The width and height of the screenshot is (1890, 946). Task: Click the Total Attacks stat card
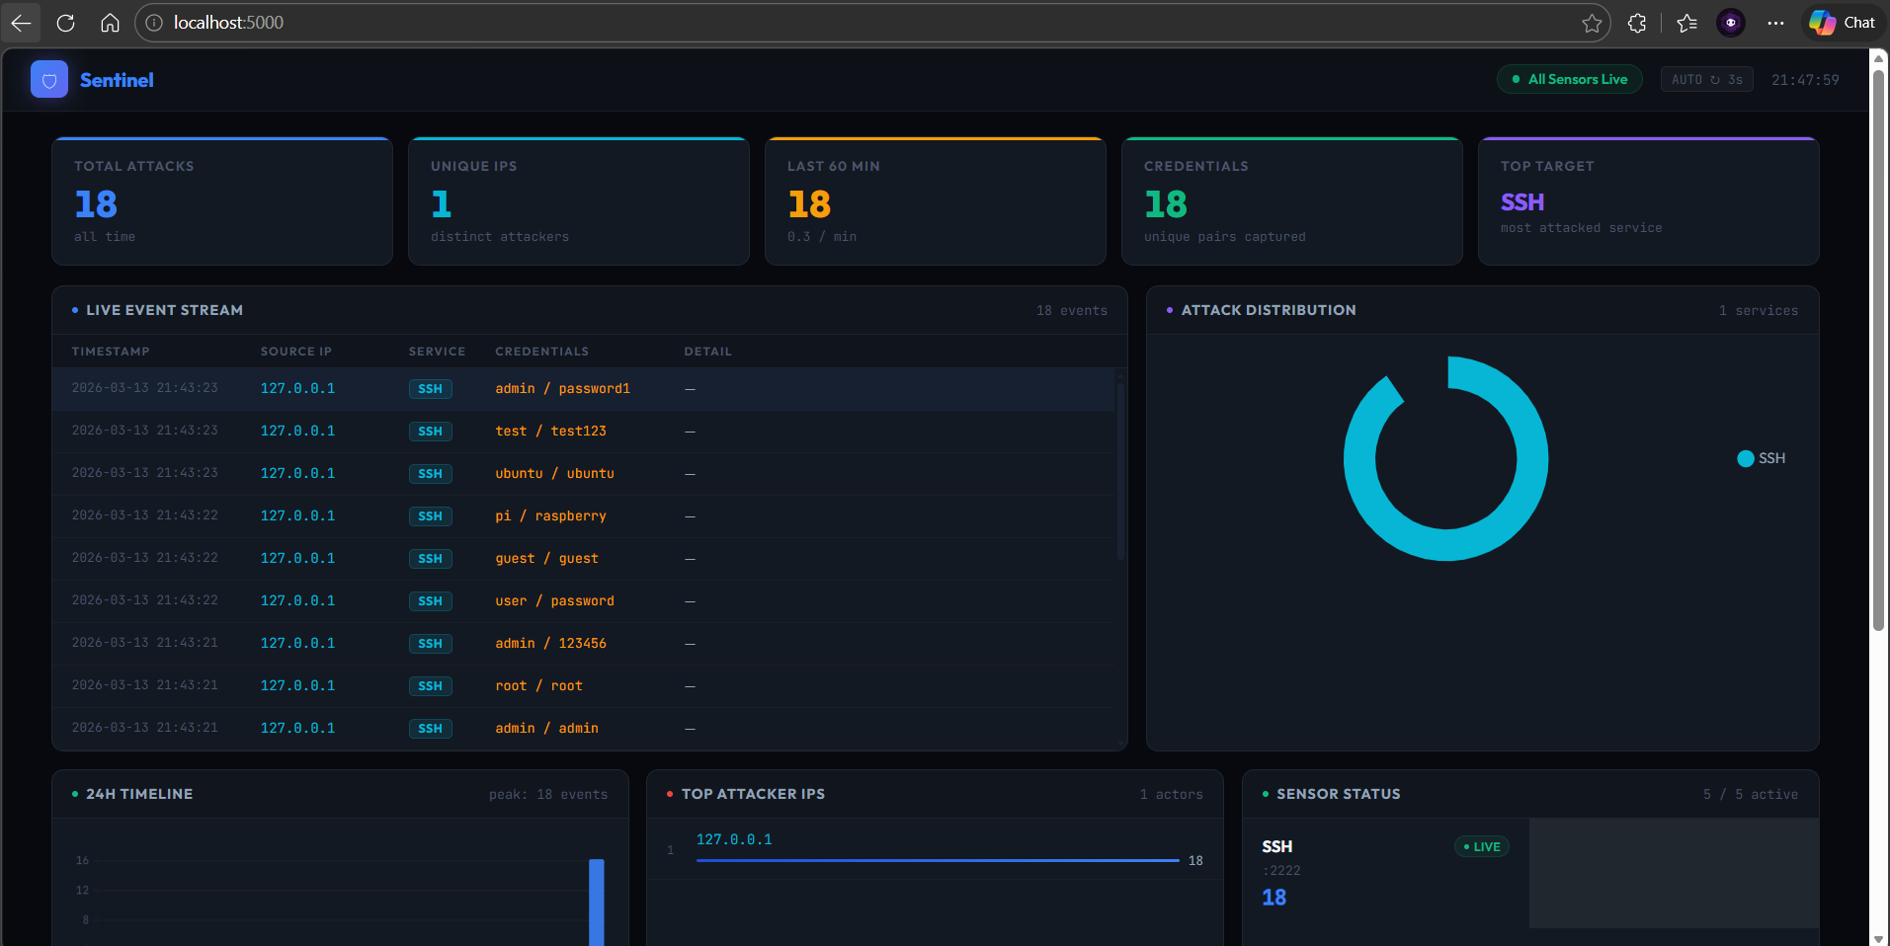tap(222, 201)
